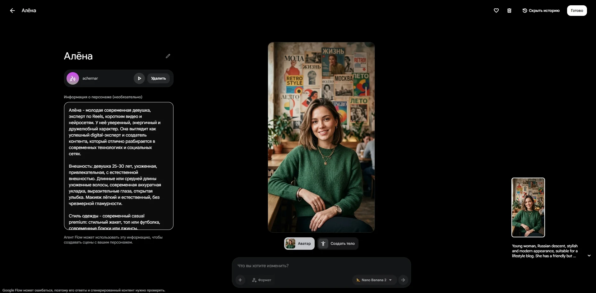596x293 pixels.
Task: Click the pencil icon to rename Алёна
Action: coord(168,56)
